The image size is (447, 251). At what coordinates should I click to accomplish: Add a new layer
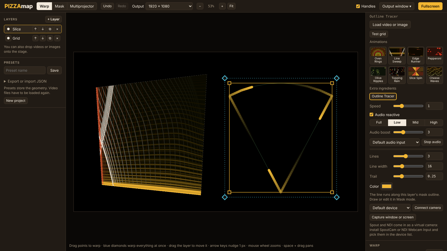point(53,19)
